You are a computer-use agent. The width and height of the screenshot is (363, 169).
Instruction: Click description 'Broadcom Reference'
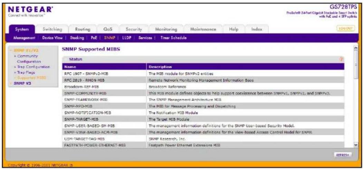pos(168,87)
